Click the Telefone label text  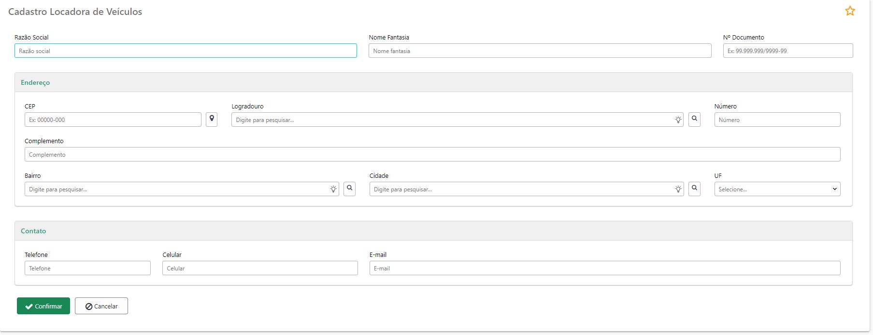[x=36, y=255]
